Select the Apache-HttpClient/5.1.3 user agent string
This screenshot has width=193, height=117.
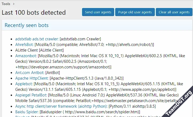pos(87,78)
